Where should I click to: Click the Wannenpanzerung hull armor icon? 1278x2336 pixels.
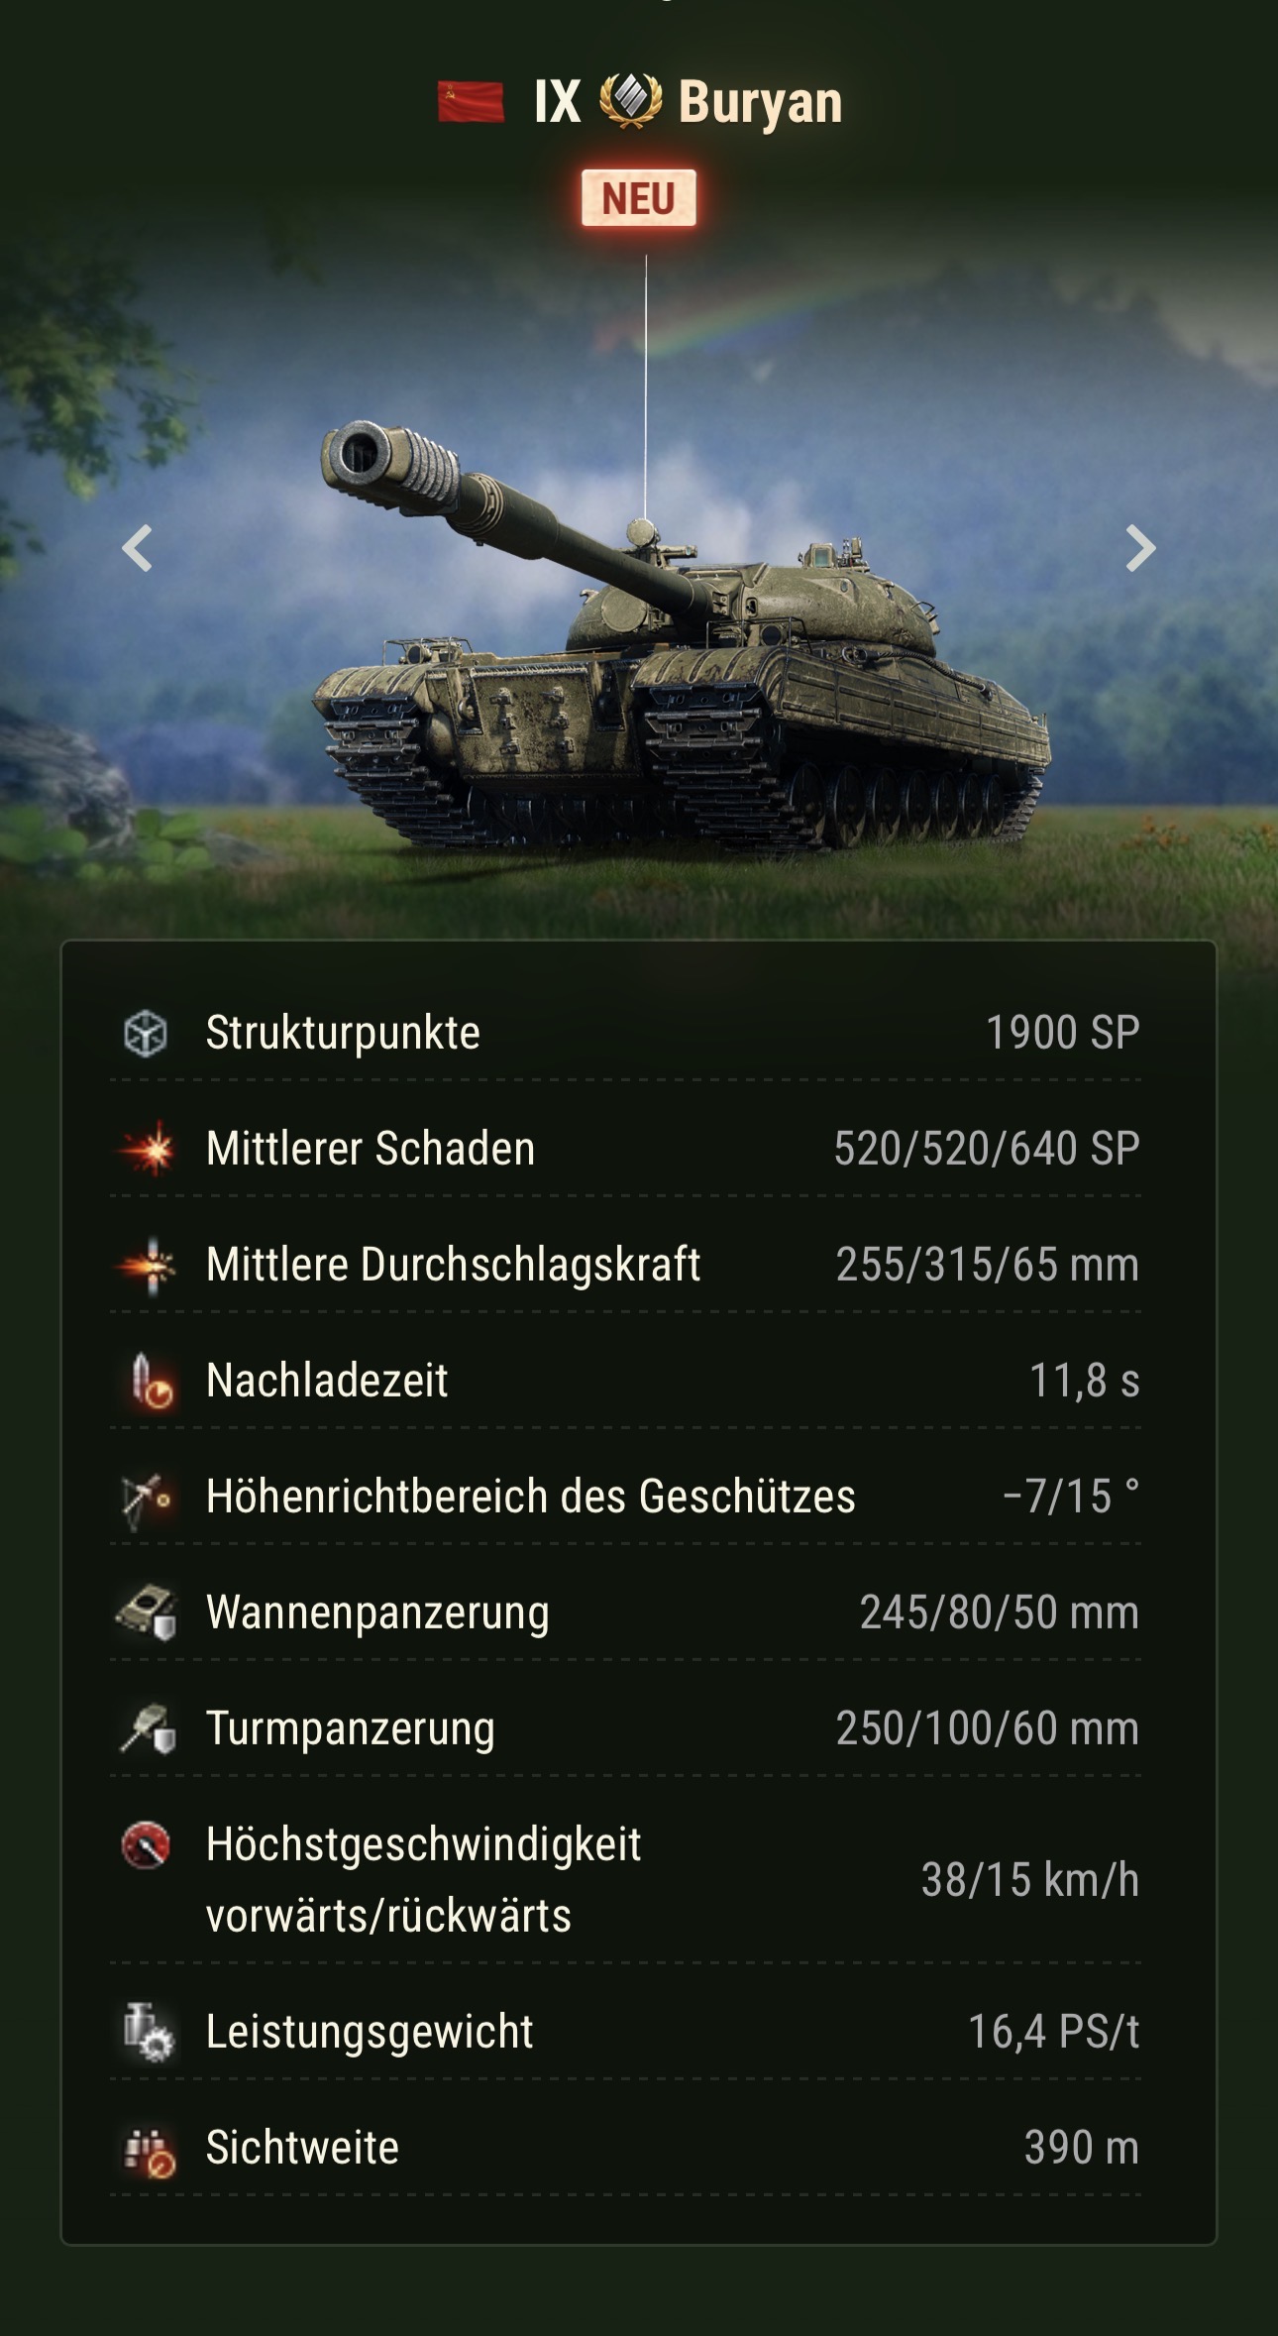coord(147,1613)
